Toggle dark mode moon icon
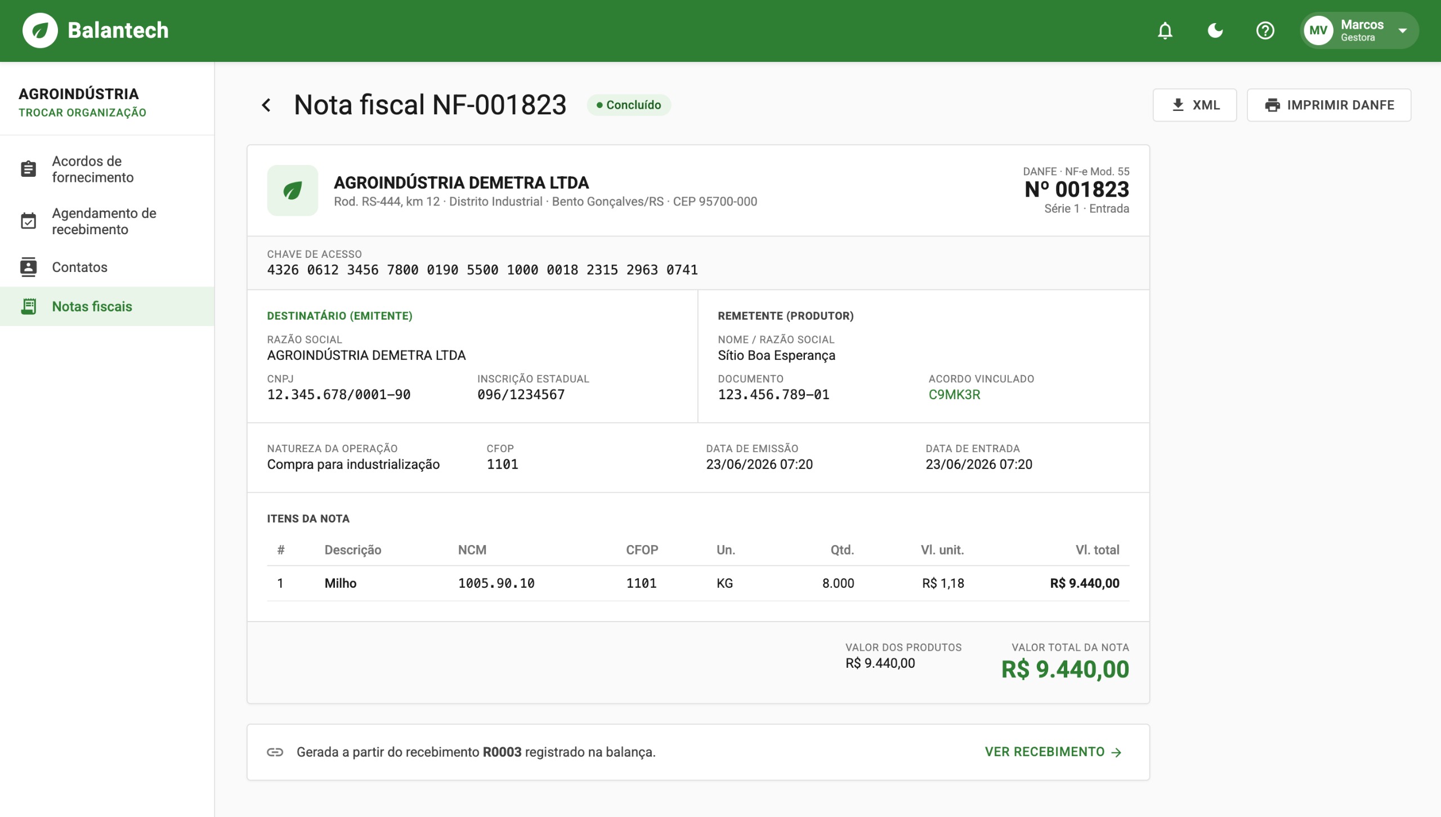 pyautogui.click(x=1215, y=30)
